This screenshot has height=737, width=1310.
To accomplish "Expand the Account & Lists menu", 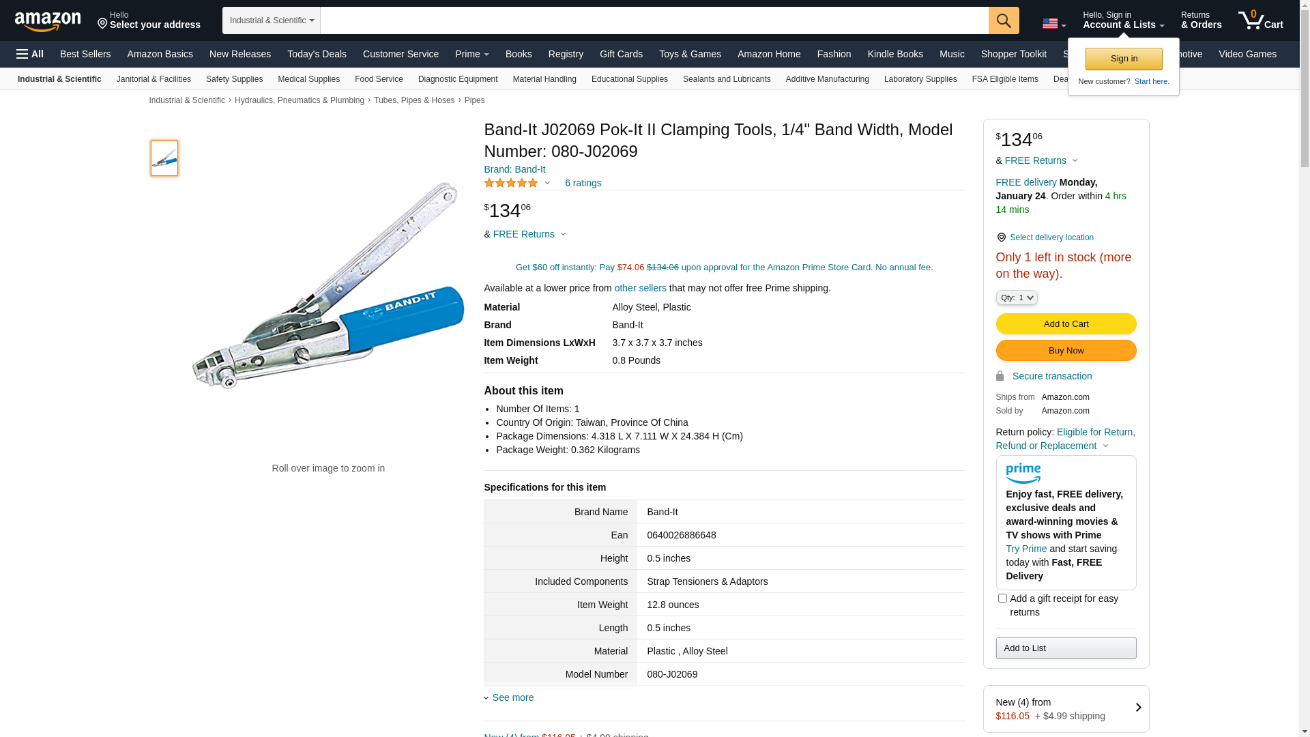I will pos(1123,20).
